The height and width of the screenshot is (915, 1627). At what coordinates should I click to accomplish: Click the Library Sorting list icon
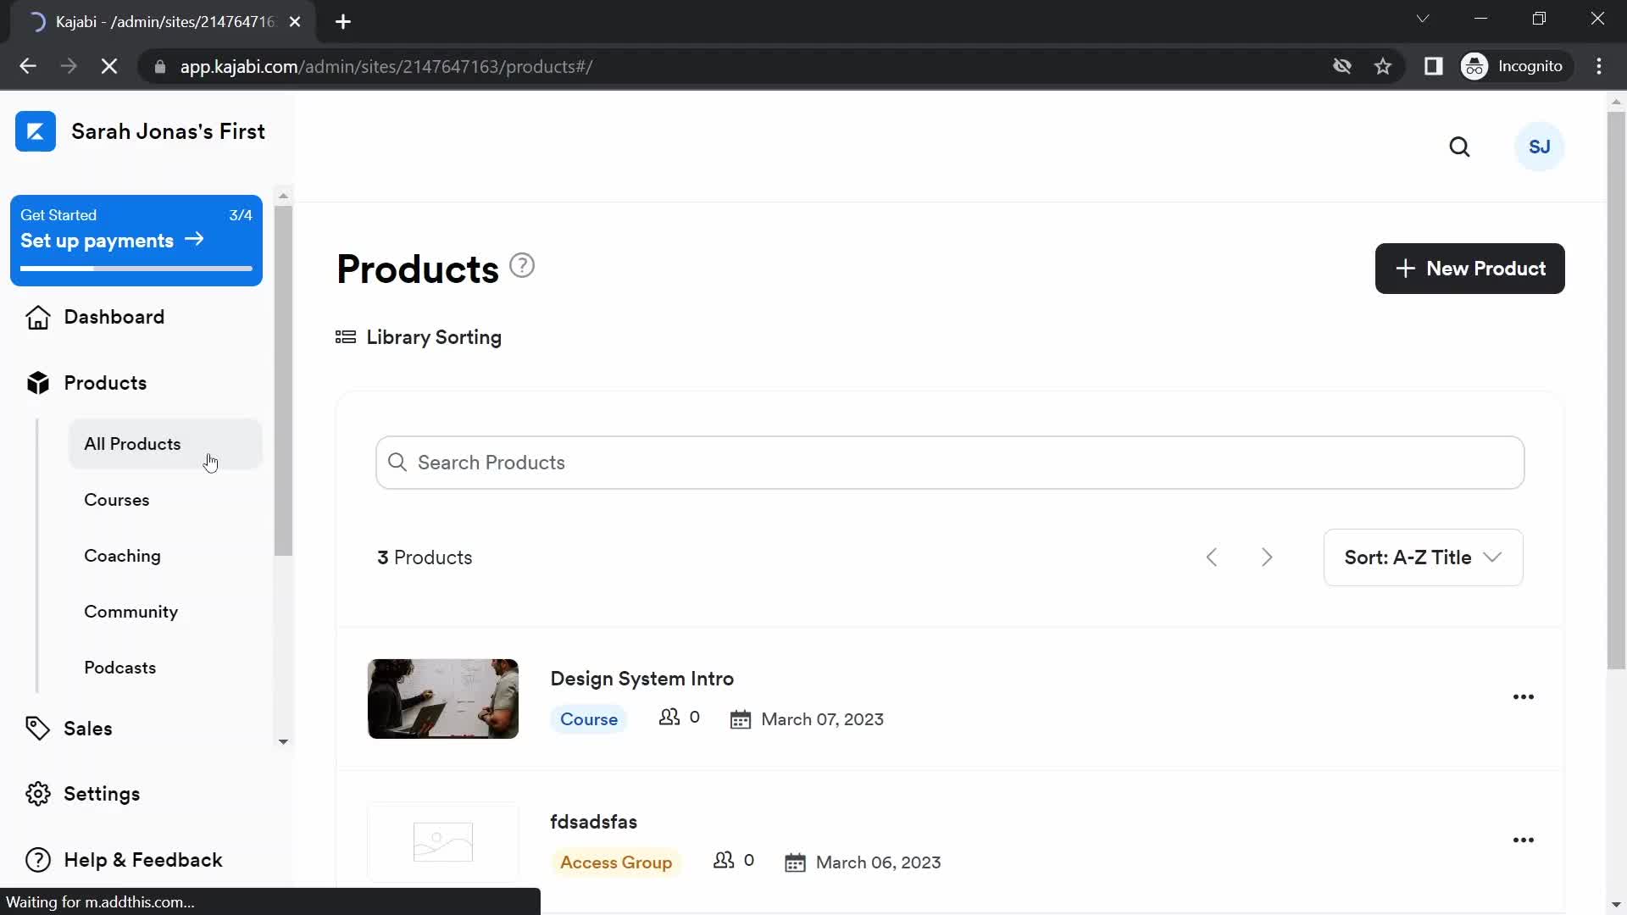pos(346,337)
